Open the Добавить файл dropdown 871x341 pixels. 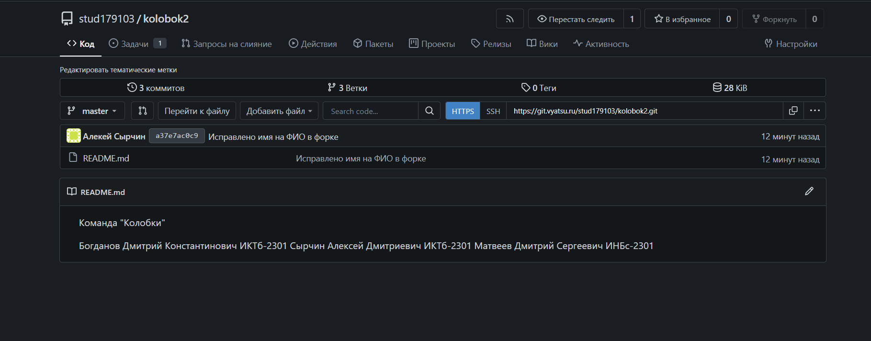tap(279, 111)
